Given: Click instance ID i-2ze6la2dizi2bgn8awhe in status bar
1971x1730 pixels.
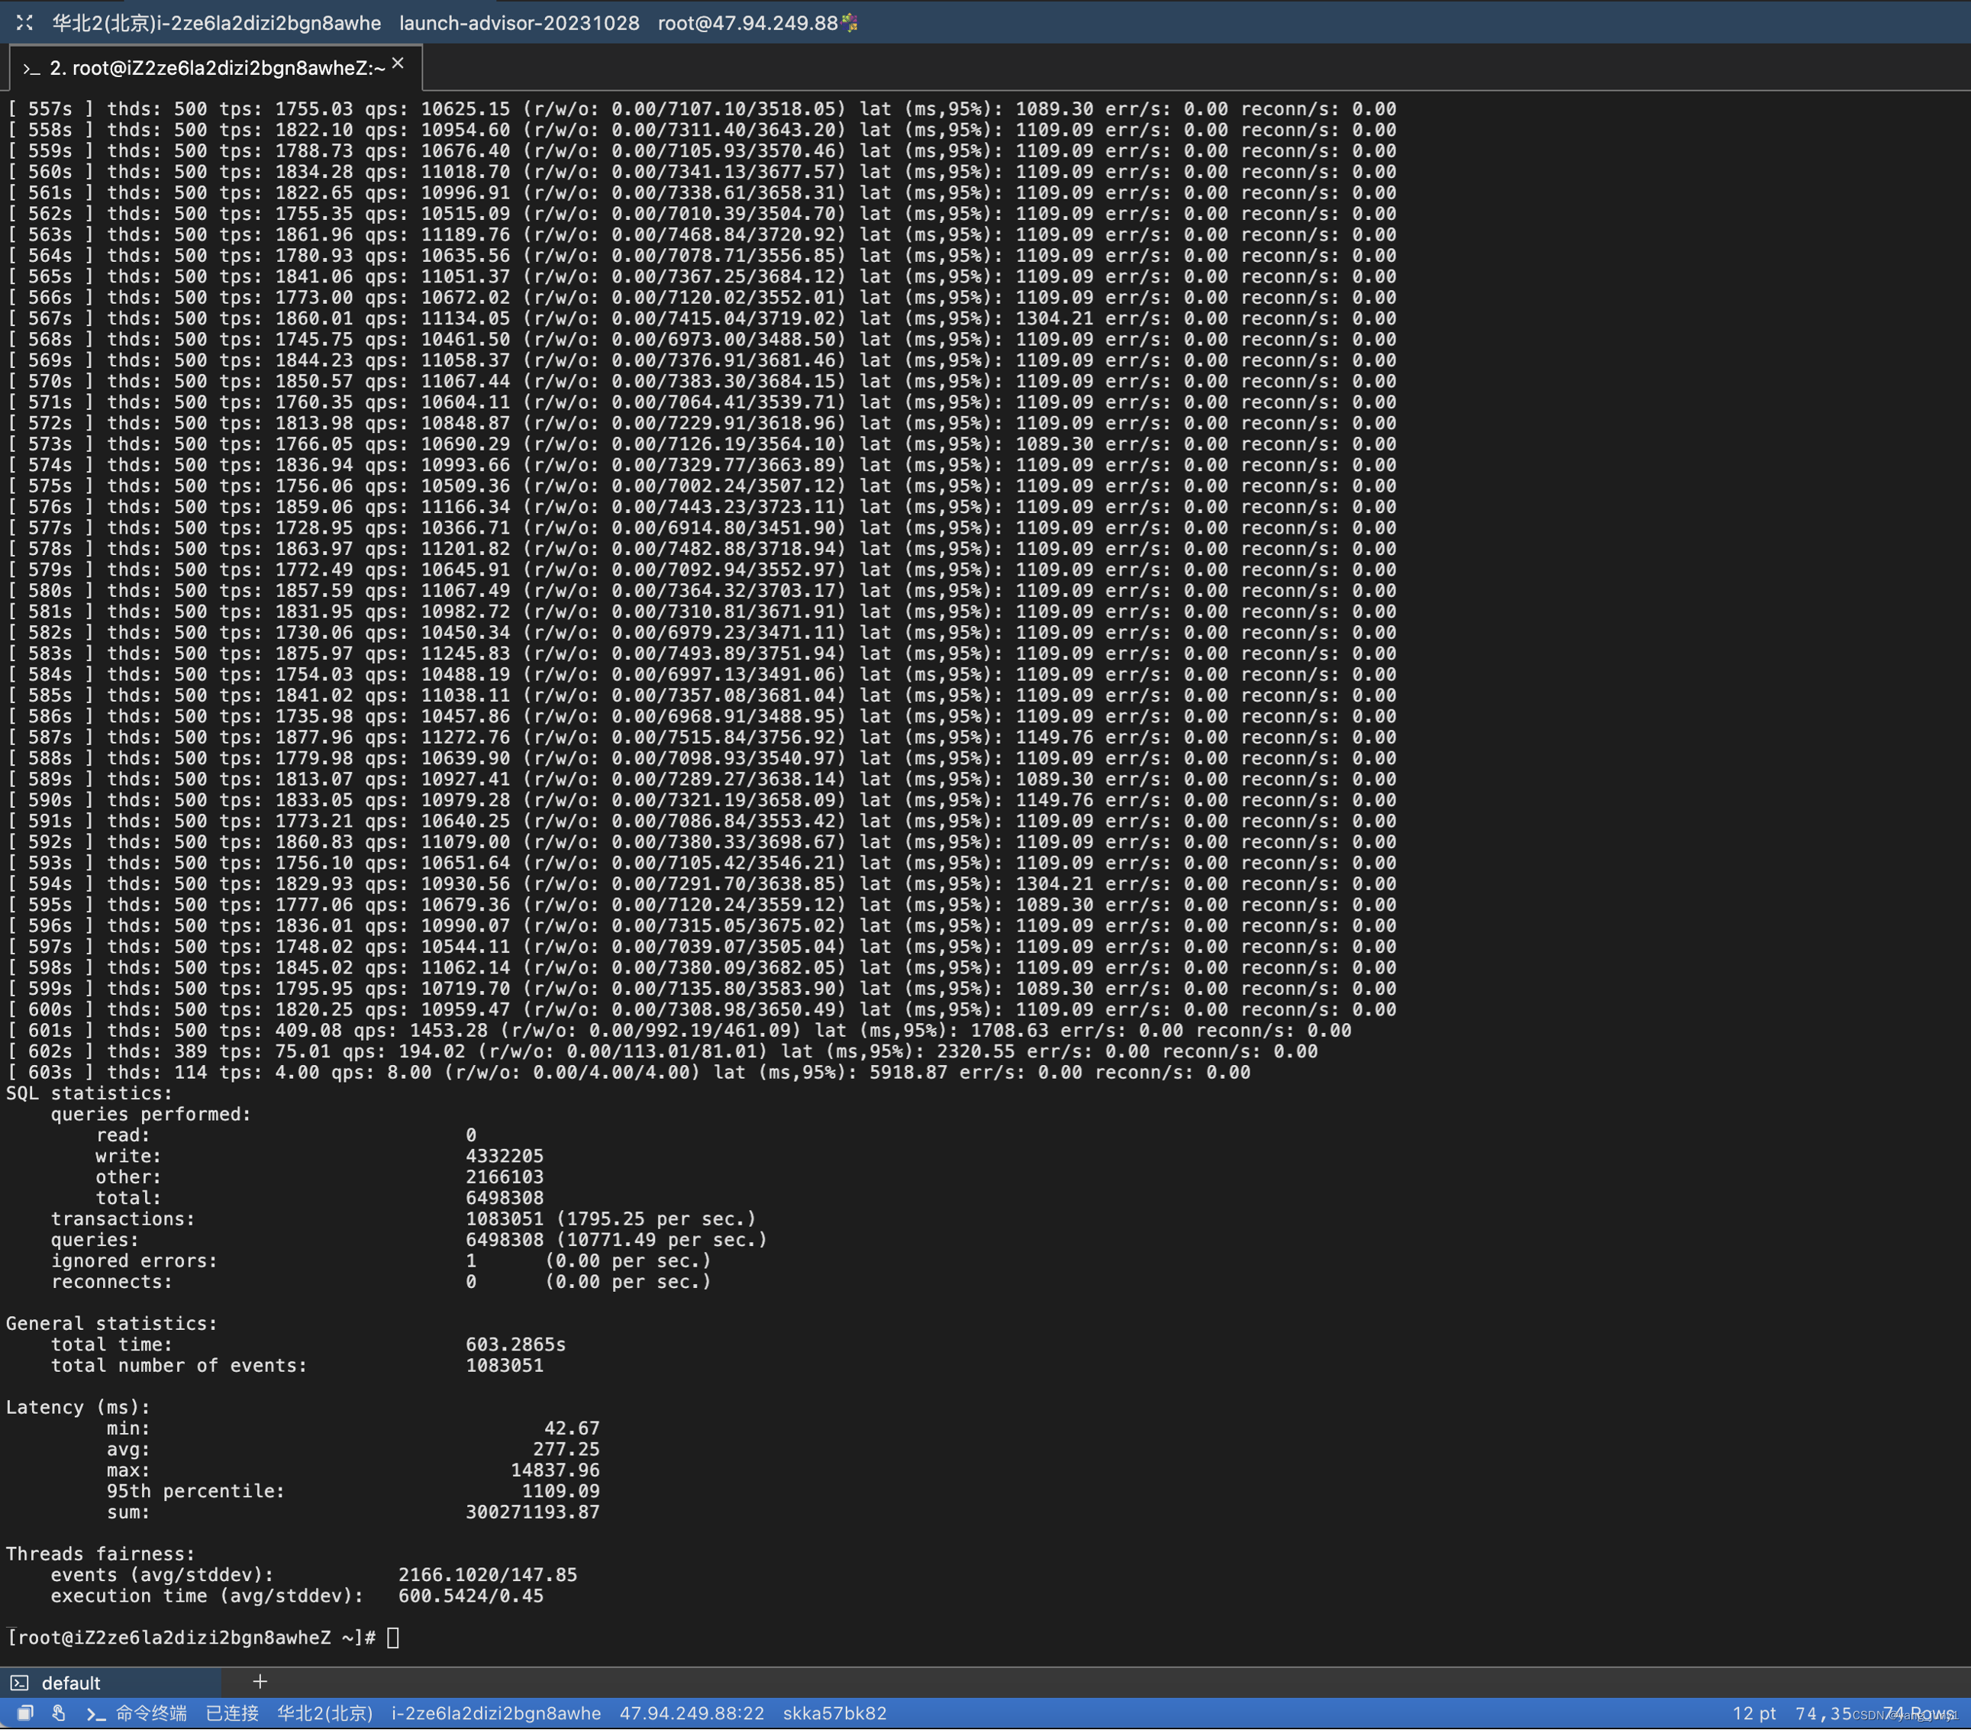Looking at the screenshot, I should [x=495, y=1714].
